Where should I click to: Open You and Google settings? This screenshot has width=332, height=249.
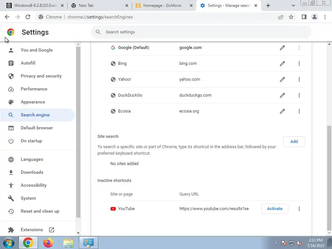pyautogui.click(x=38, y=50)
